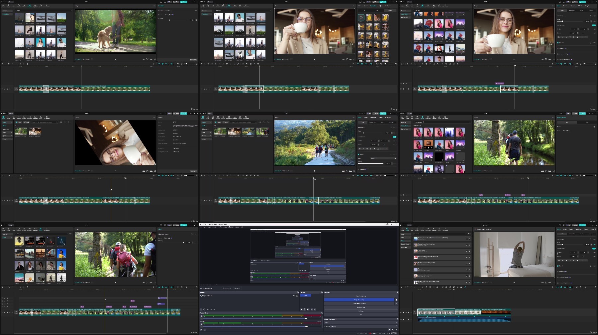Expand Sound effects category in bedroom-preview audio sidebar
Screen dimensions: 598x335
(406, 244)
